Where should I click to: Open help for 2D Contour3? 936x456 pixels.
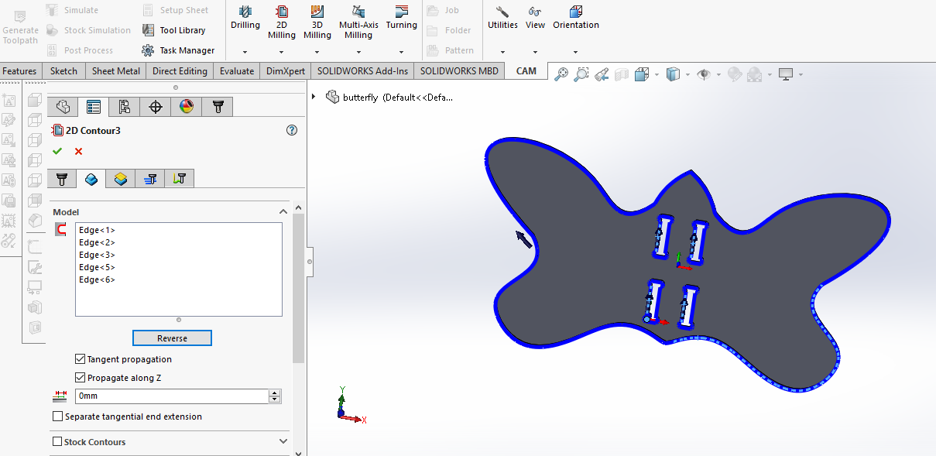292,130
